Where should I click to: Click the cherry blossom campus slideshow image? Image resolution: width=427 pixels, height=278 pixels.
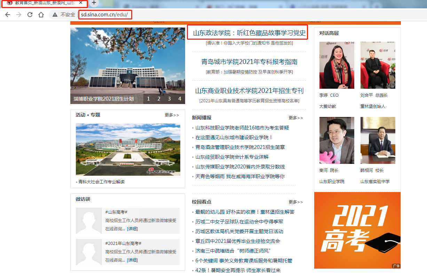(128, 61)
